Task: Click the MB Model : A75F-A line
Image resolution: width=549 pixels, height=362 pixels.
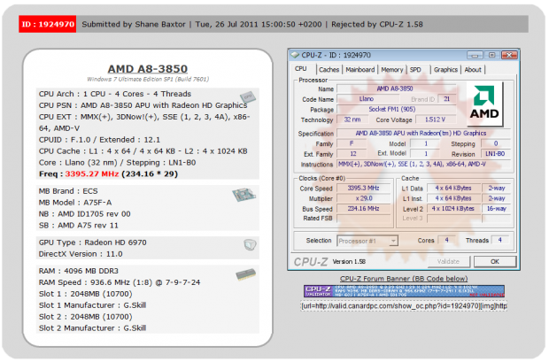Action: (75, 203)
